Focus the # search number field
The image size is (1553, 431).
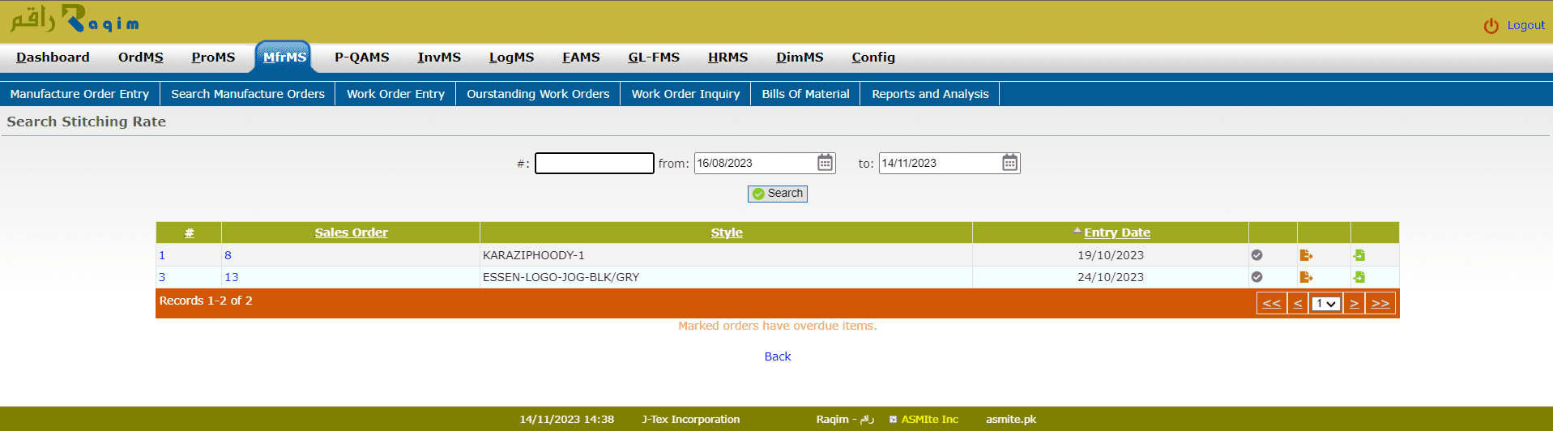pos(594,164)
